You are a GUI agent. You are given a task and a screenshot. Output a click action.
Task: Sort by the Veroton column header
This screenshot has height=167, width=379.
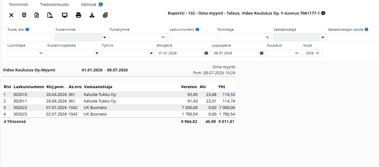click(188, 87)
